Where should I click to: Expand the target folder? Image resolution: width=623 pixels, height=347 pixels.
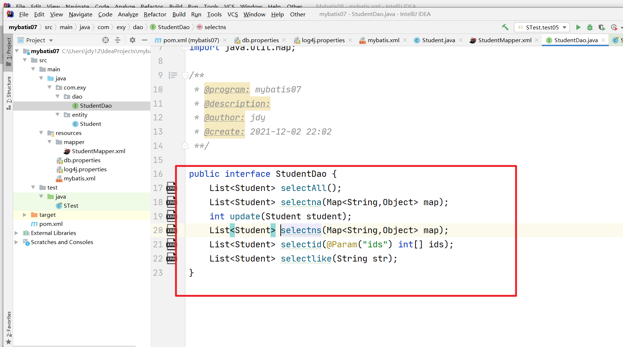point(24,215)
